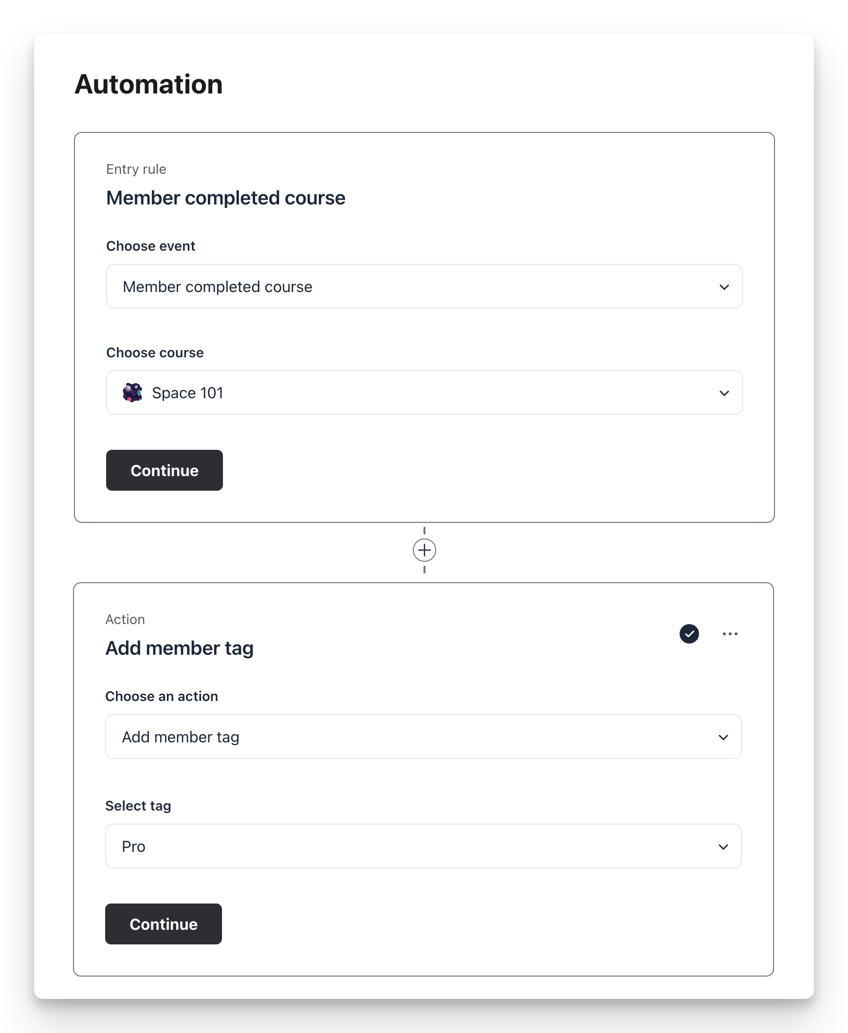The width and height of the screenshot is (848, 1033).
Task: Click the plus icon between the automation steps
Action: [424, 551]
